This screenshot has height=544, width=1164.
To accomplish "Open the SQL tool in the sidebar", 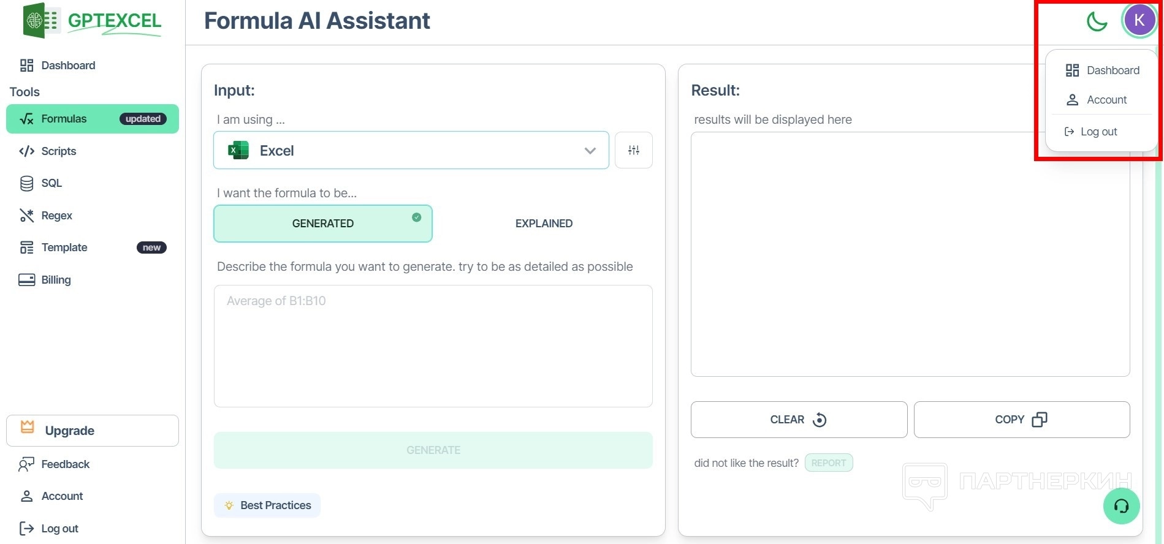I will [51, 183].
